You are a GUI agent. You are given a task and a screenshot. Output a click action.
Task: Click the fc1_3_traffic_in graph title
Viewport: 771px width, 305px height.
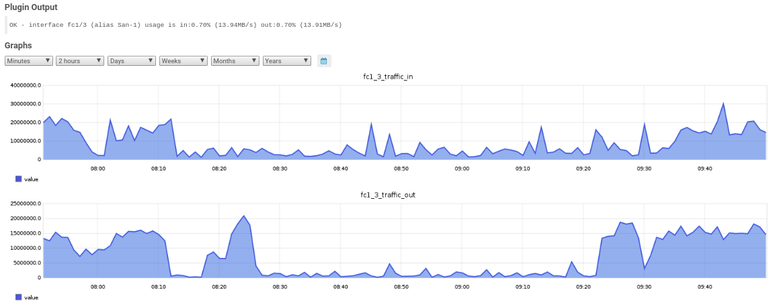click(x=388, y=77)
